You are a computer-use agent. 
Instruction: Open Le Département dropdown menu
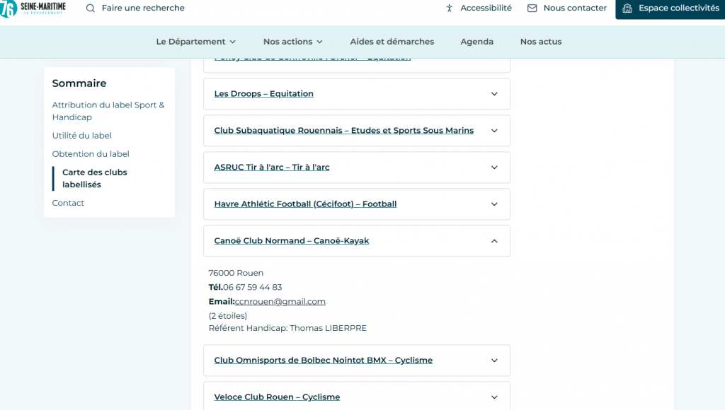pyautogui.click(x=195, y=42)
